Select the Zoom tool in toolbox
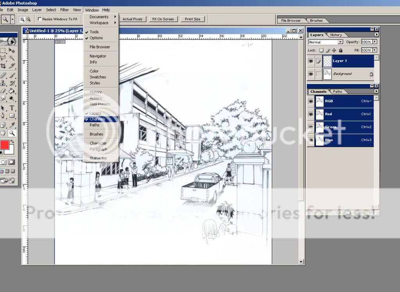This screenshot has height=292, width=400. [12, 133]
